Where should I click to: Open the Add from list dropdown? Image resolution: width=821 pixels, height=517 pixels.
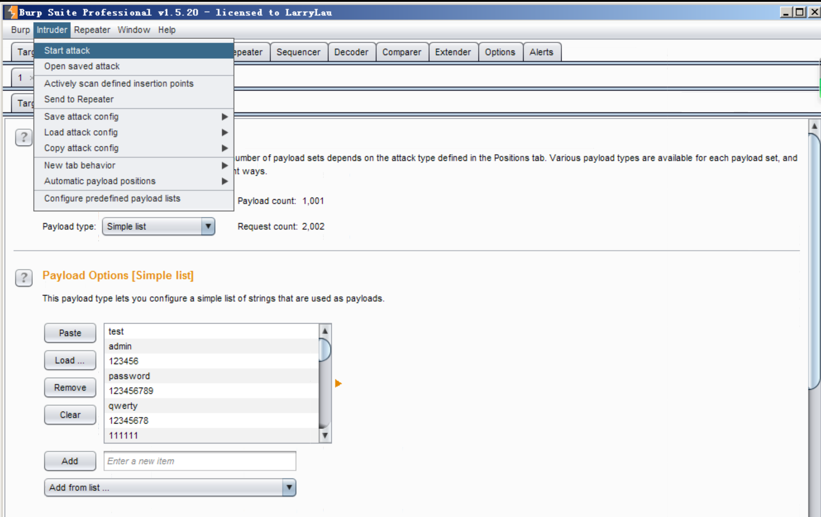(x=170, y=487)
